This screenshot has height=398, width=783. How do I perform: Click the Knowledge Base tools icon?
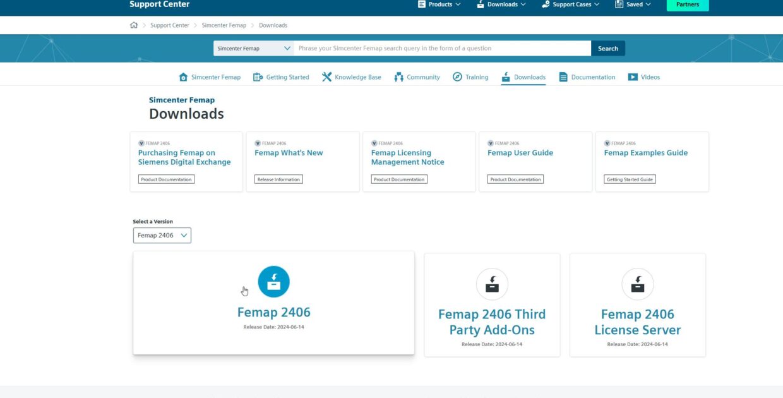point(326,77)
